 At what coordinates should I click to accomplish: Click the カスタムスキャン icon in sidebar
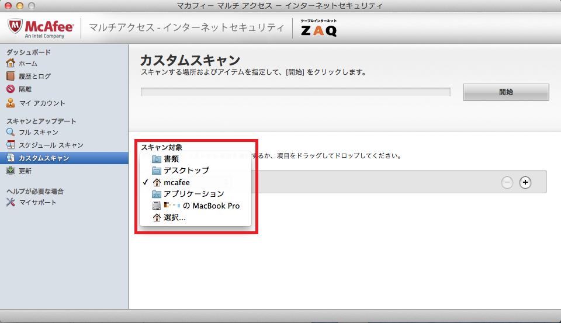click(x=11, y=158)
